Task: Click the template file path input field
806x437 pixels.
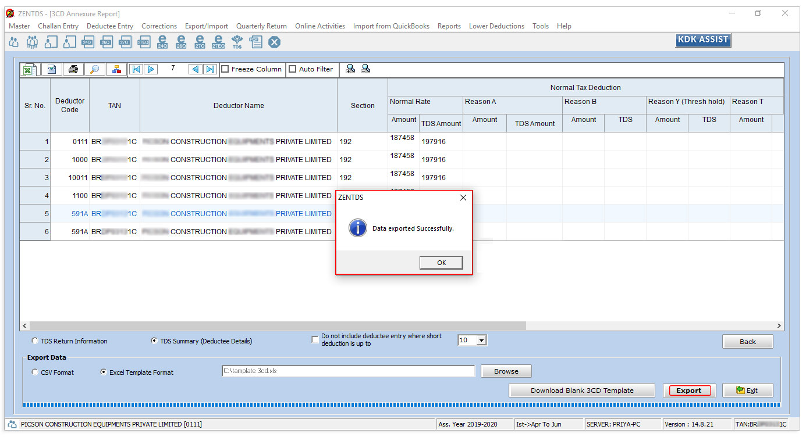Action: (349, 371)
